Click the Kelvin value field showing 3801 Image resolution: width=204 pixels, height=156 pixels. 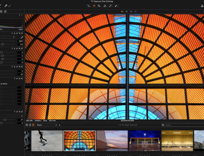coord(20,41)
